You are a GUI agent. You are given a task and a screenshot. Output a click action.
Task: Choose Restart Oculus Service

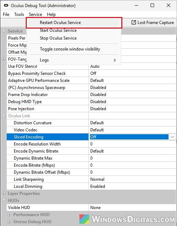pyautogui.click(x=74, y=23)
